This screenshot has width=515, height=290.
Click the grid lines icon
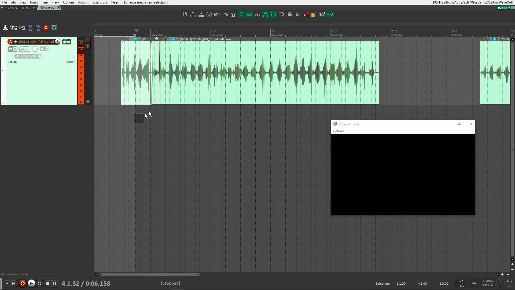pos(273,15)
